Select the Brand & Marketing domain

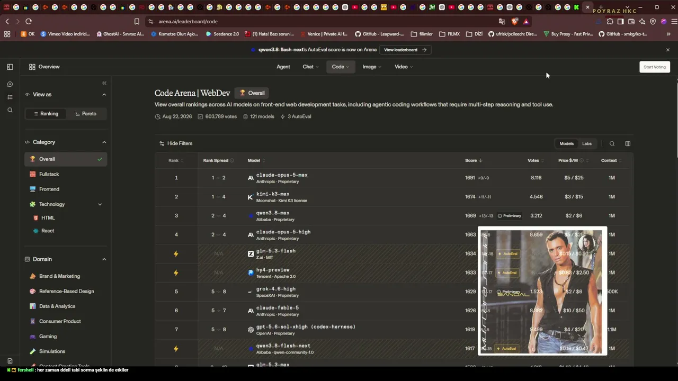point(59,276)
